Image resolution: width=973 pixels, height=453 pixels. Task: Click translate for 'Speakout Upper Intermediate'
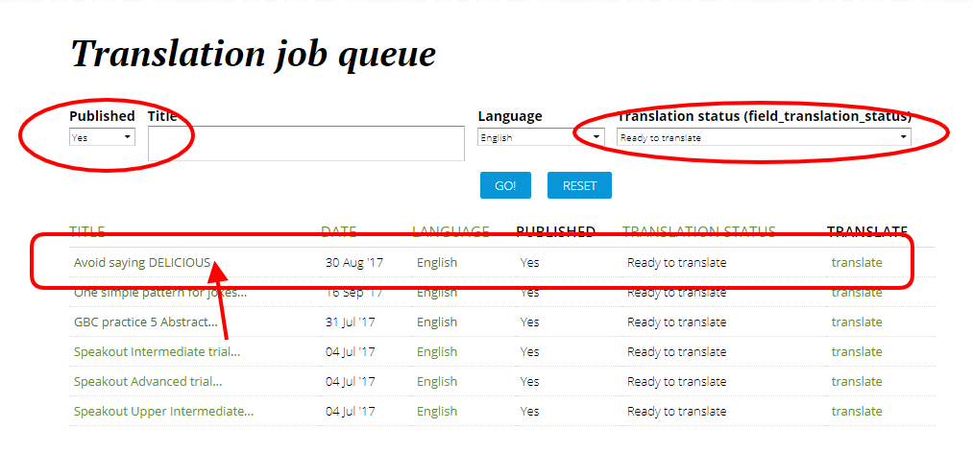(x=856, y=412)
